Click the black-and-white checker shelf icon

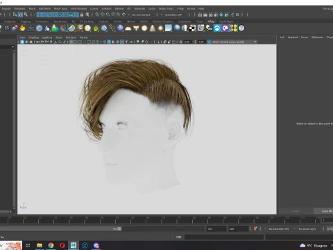coord(193,28)
